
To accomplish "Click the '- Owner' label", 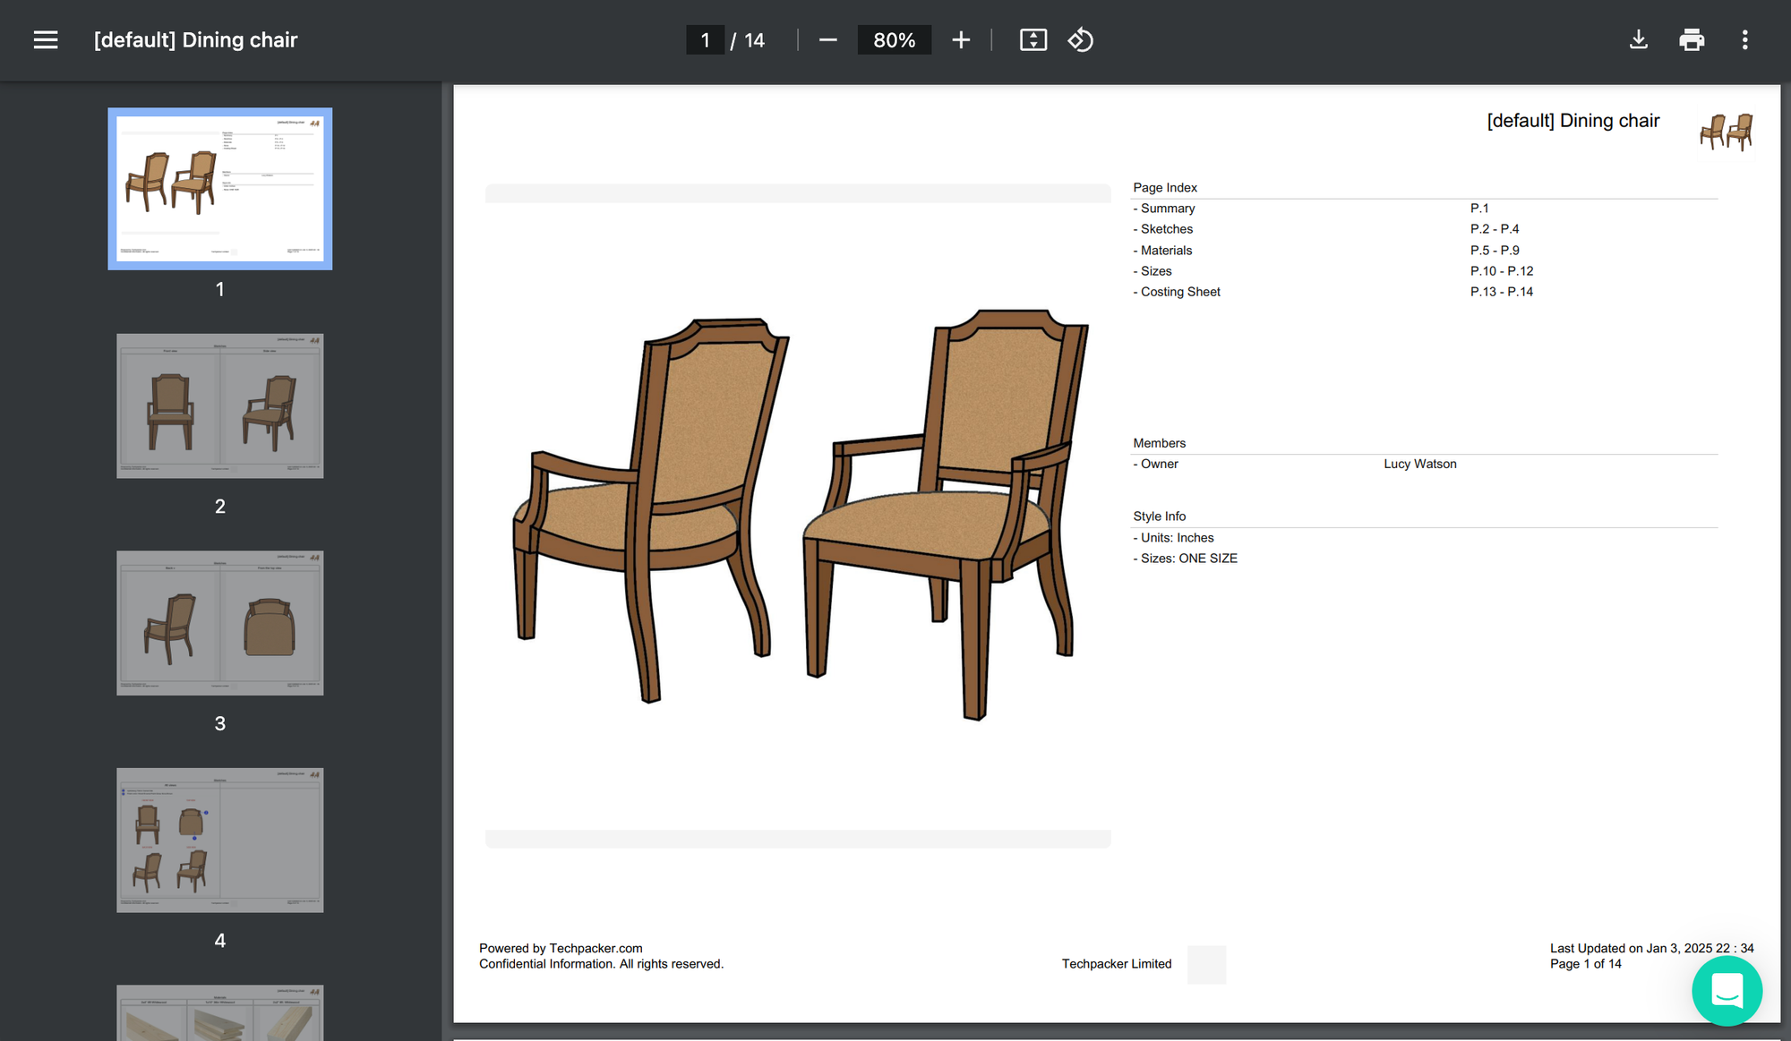I will 1156,464.
